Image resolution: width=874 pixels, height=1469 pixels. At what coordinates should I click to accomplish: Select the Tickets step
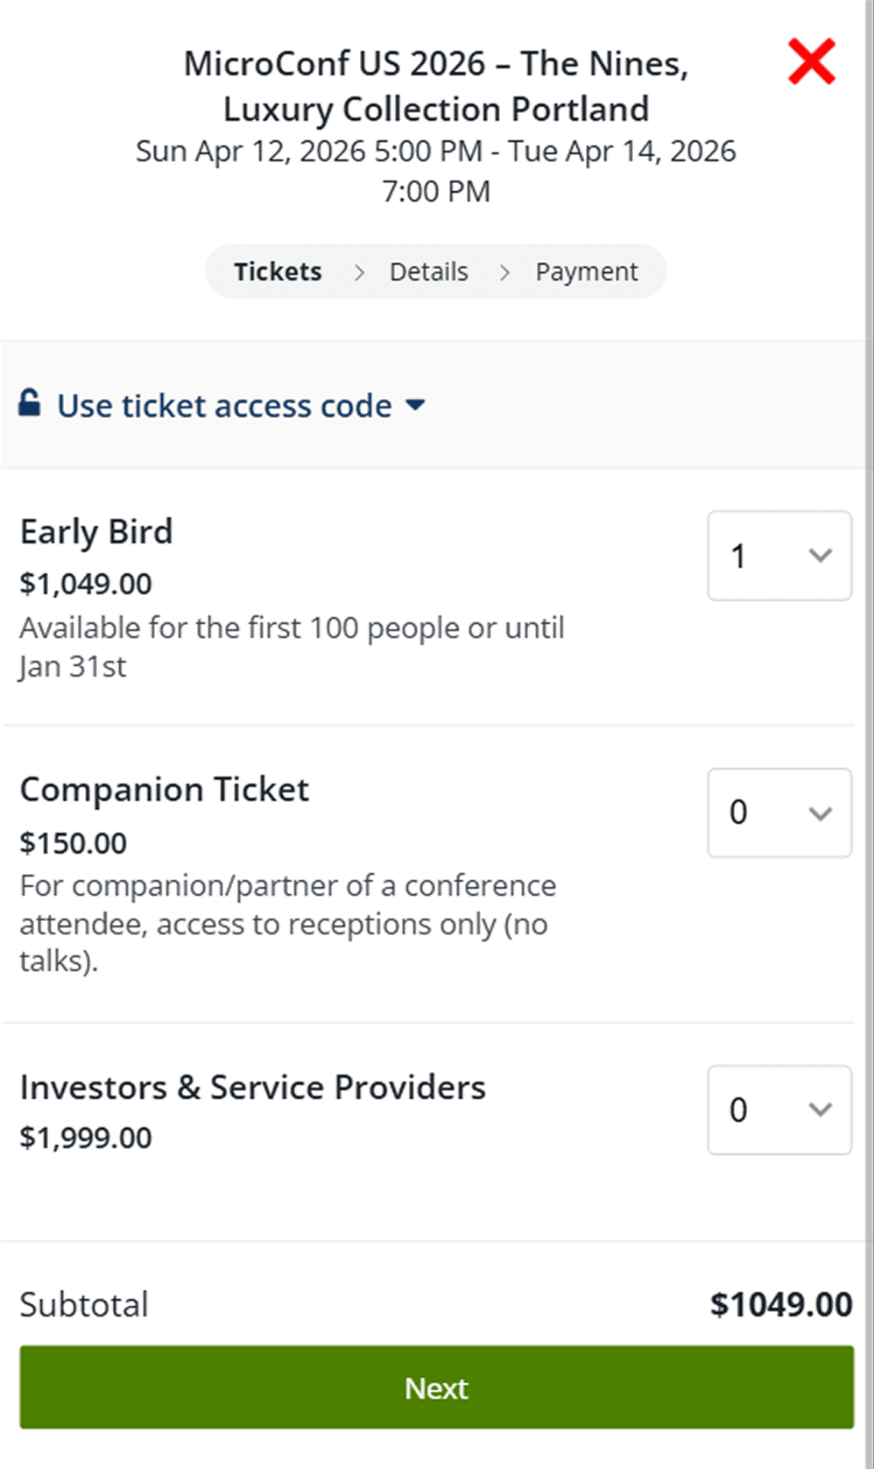[x=278, y=272]
